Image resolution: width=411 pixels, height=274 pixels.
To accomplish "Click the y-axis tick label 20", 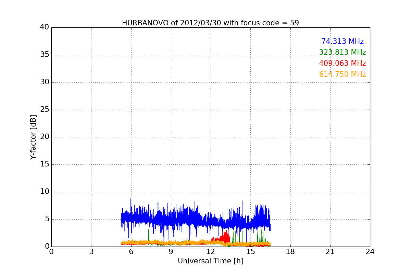I will pyautogui.click(x=45, y=137).
